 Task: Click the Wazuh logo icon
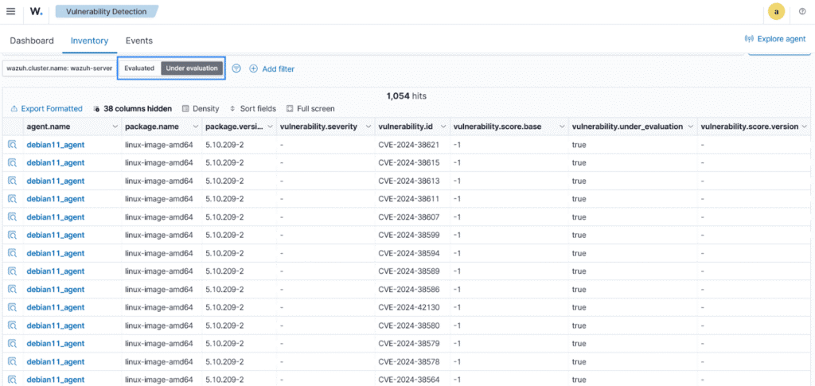tap(37, 11)
